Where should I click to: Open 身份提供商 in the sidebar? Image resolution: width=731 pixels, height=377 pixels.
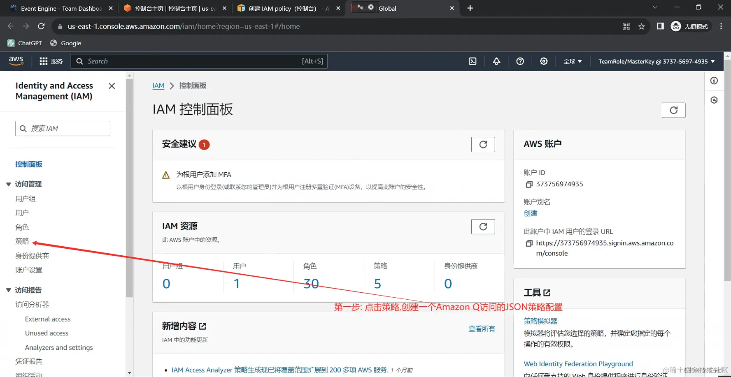pos(32,256)
